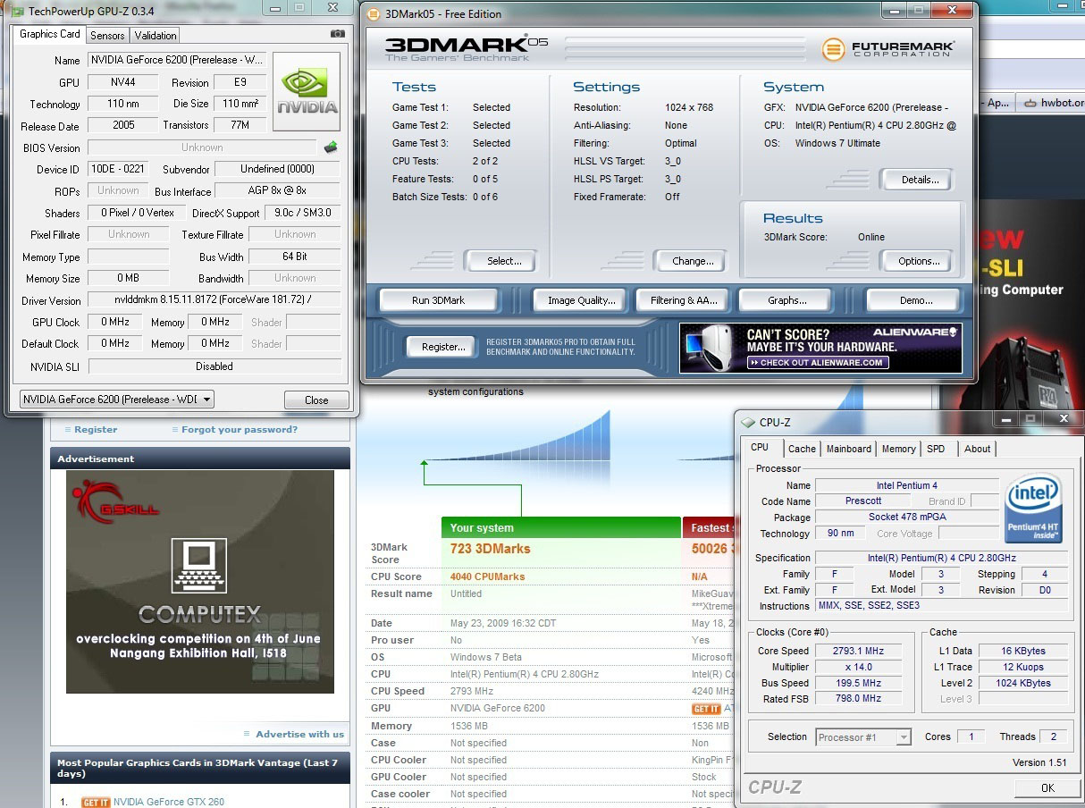This screenshot has height=808, width=1085.
Task: Click the Driver Version field in GPU-Z
Action: 214,300
